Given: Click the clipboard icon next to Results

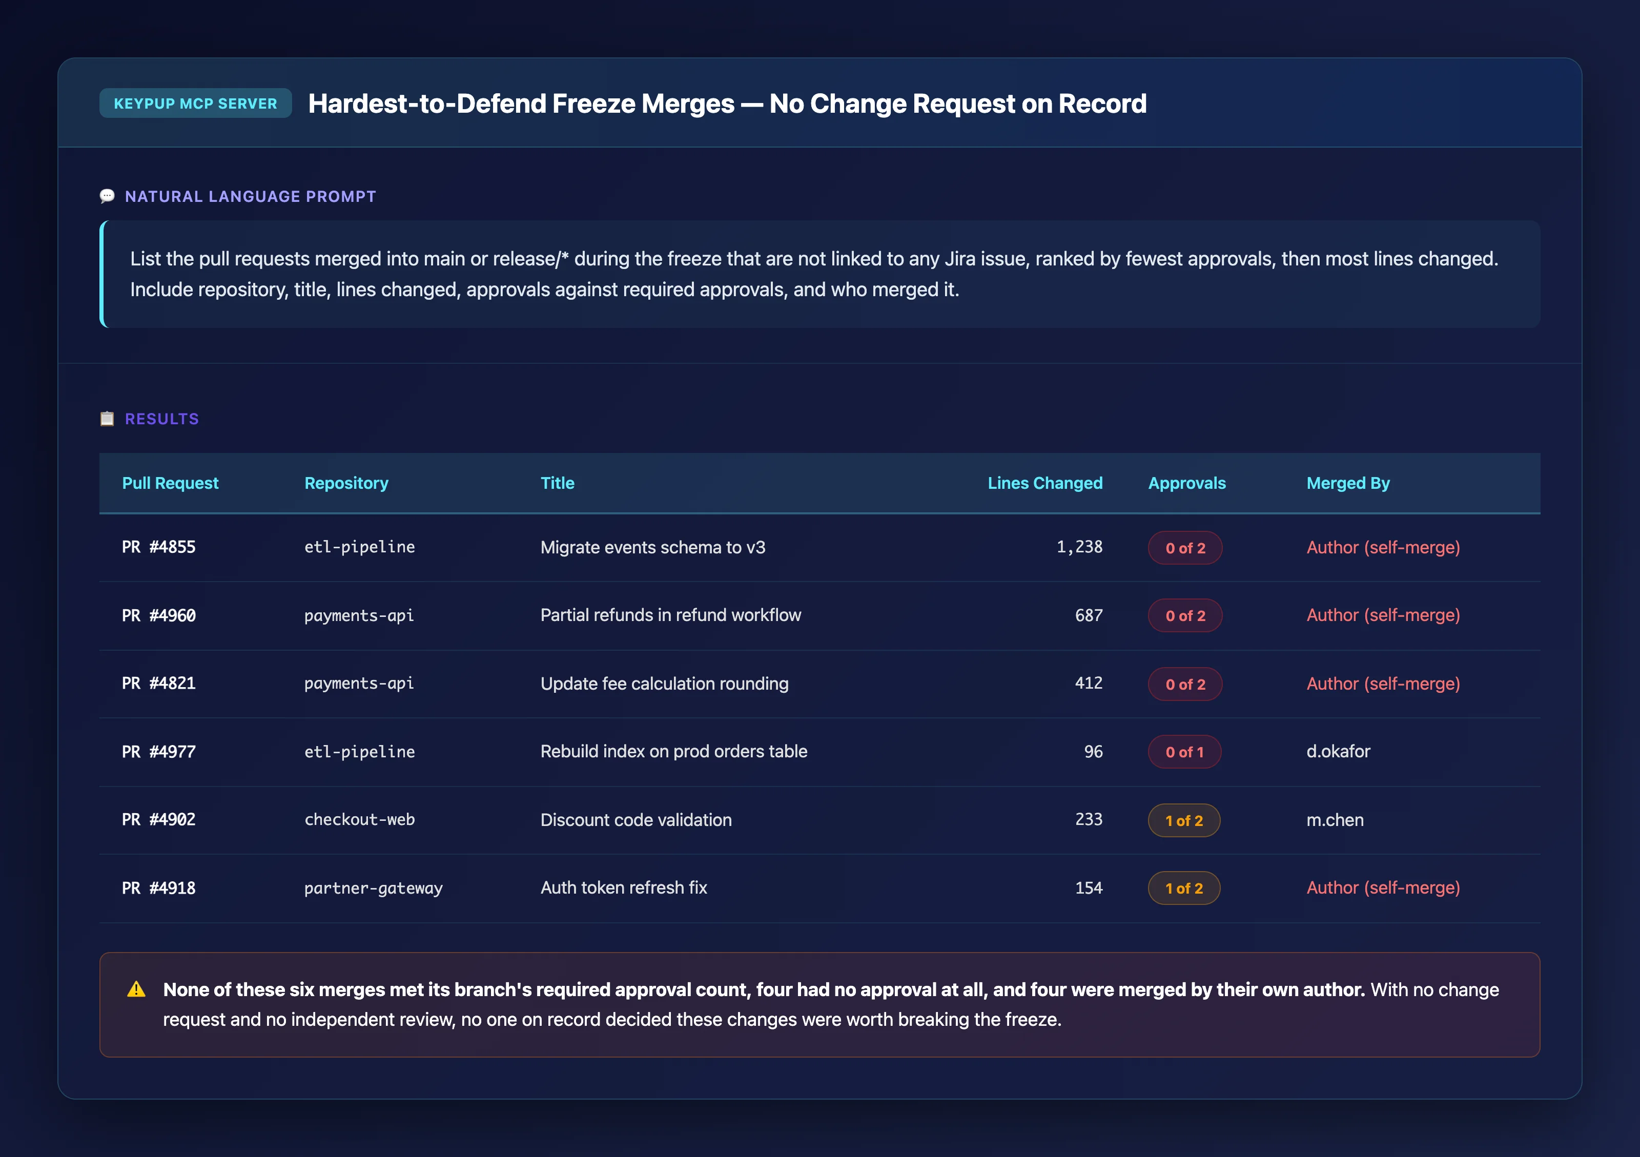Looking at the screenshot, I should [x=107, y=419].
